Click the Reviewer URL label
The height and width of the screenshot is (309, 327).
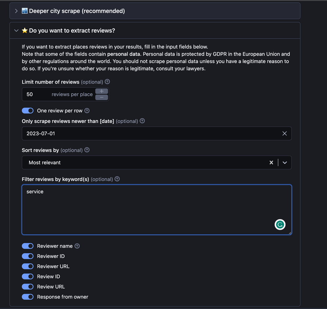pos(53,266)
